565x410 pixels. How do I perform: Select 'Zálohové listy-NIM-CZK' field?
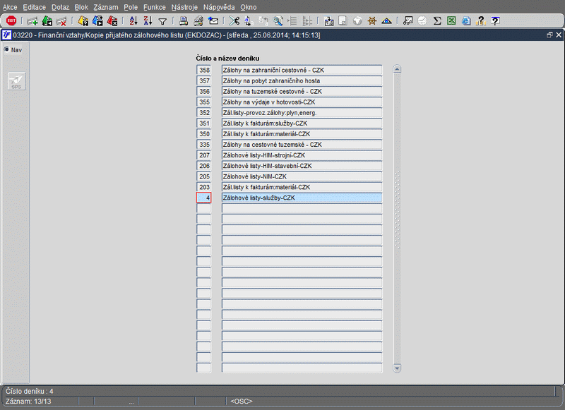pos(302,176)
